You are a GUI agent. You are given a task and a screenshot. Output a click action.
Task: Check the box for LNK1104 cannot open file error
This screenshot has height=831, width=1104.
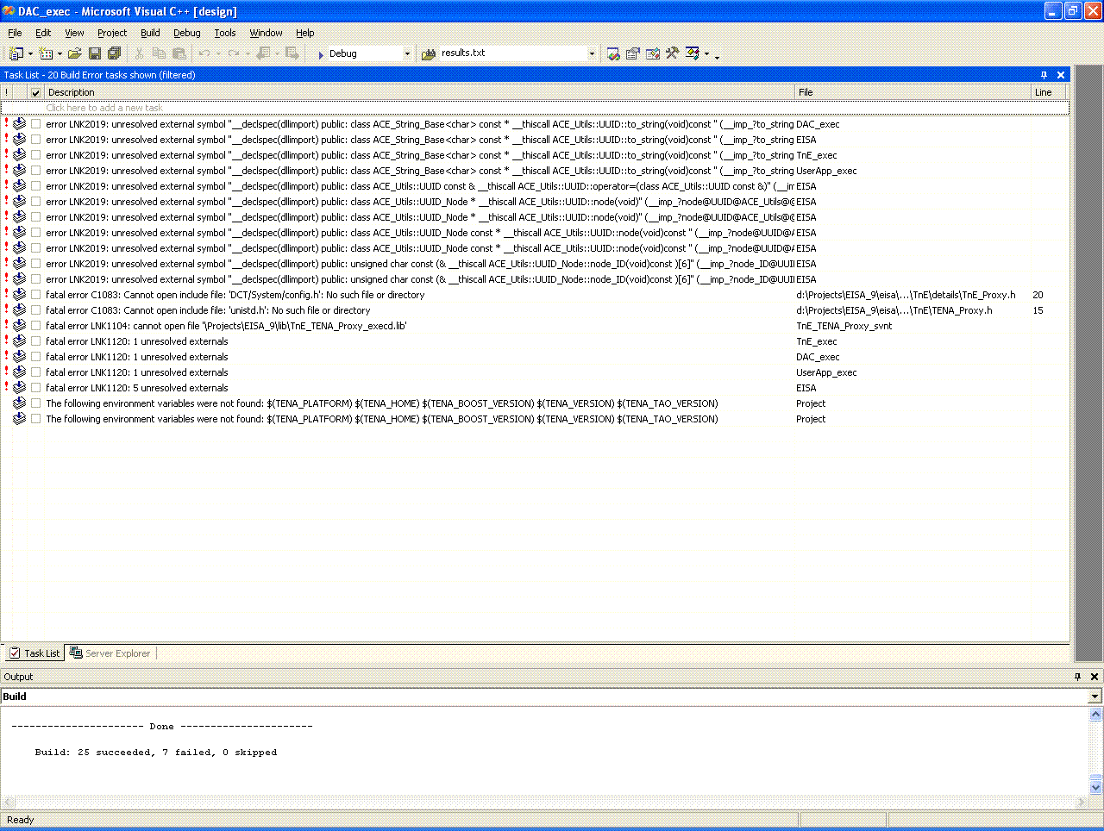(35, 326)
